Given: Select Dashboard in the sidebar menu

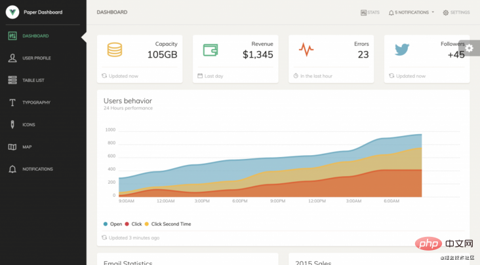Looking at the screenshot, I should pos(35,36).
